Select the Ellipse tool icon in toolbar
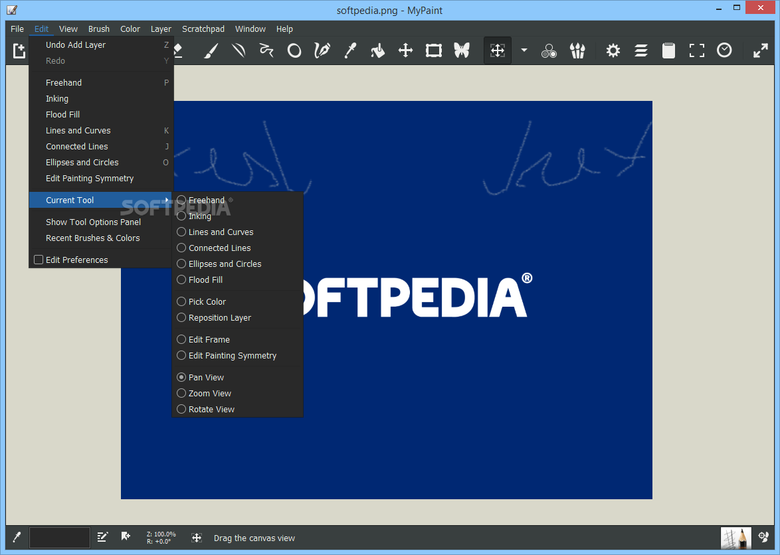The width and height of the screenshot is (780, 555). point(294,50)
